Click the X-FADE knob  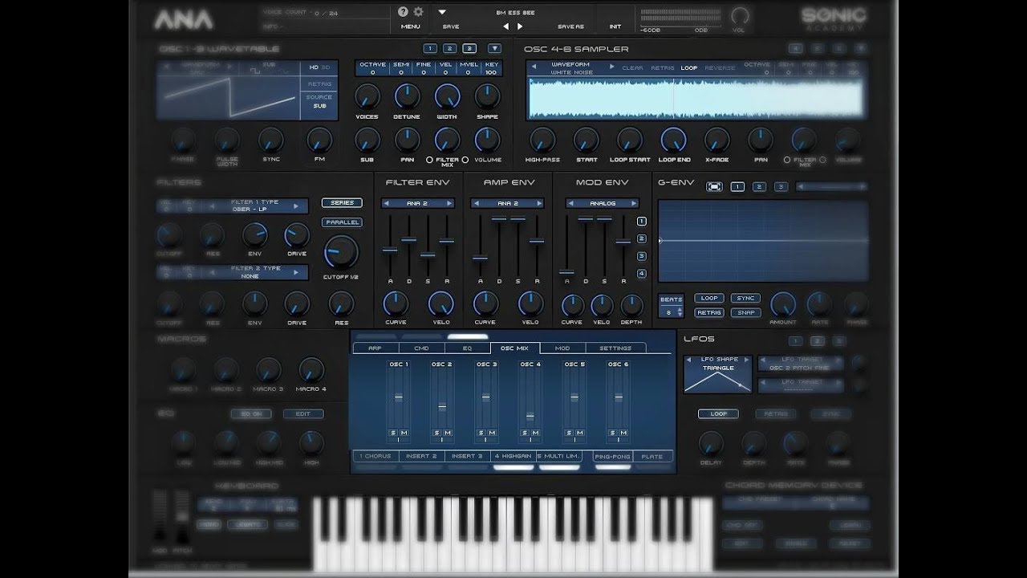(716, 140)
